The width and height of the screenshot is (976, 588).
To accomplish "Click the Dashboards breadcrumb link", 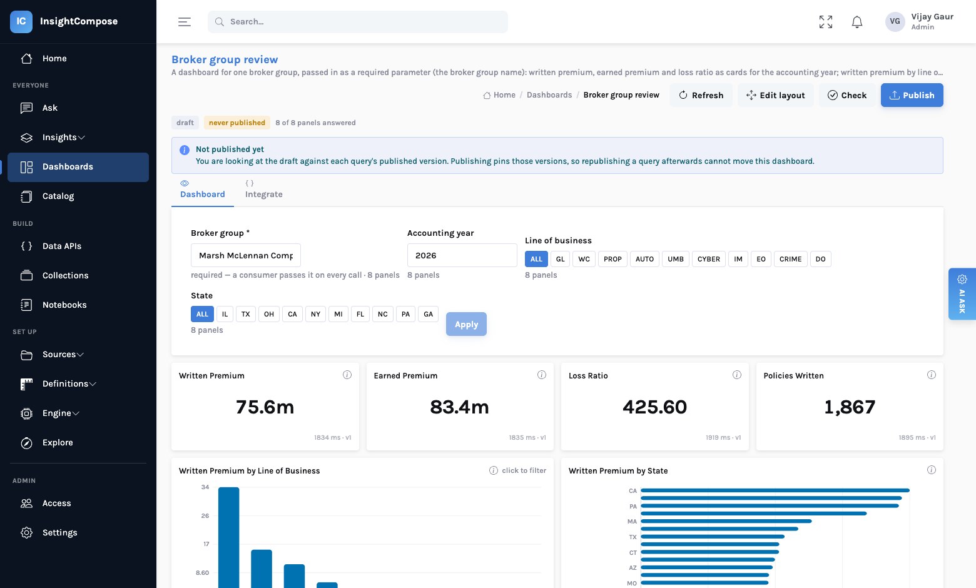I will [549, 95].
